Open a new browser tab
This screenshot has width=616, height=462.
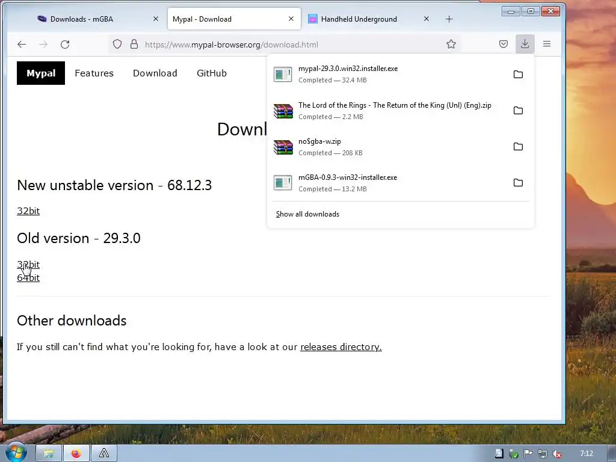click(x=449, y=19)
